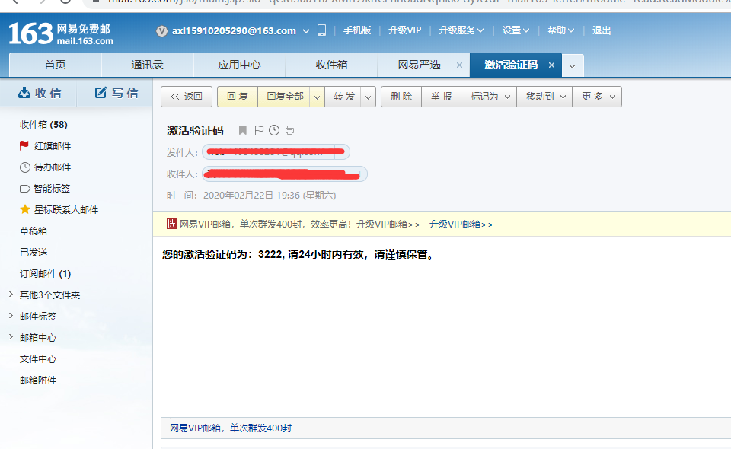The image size is (731, 449).
Task: Click bottom link 网易VIP邮箱，单次群发400封
Action: (x=230, y=428)
